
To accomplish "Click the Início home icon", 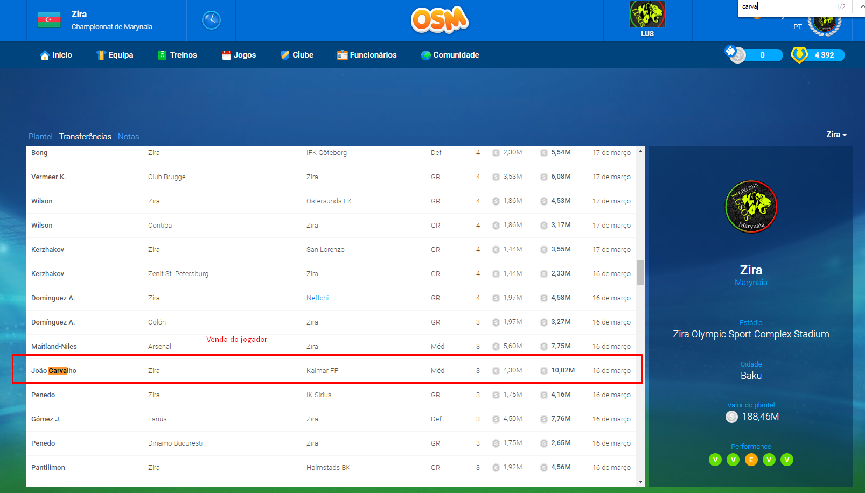I will pyautogui.click(x=45, y=55).
